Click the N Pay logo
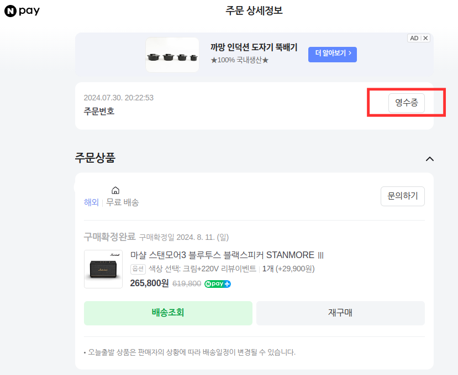 [22, 10]
